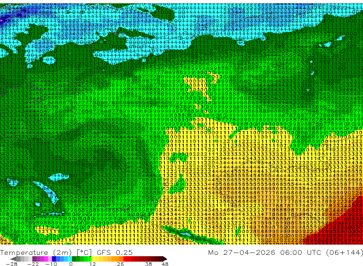This screenshot has width=363, height=266.
Task: Click the magenta swatch in the legend
Action: pyautogui.click(x=46, y=259)
